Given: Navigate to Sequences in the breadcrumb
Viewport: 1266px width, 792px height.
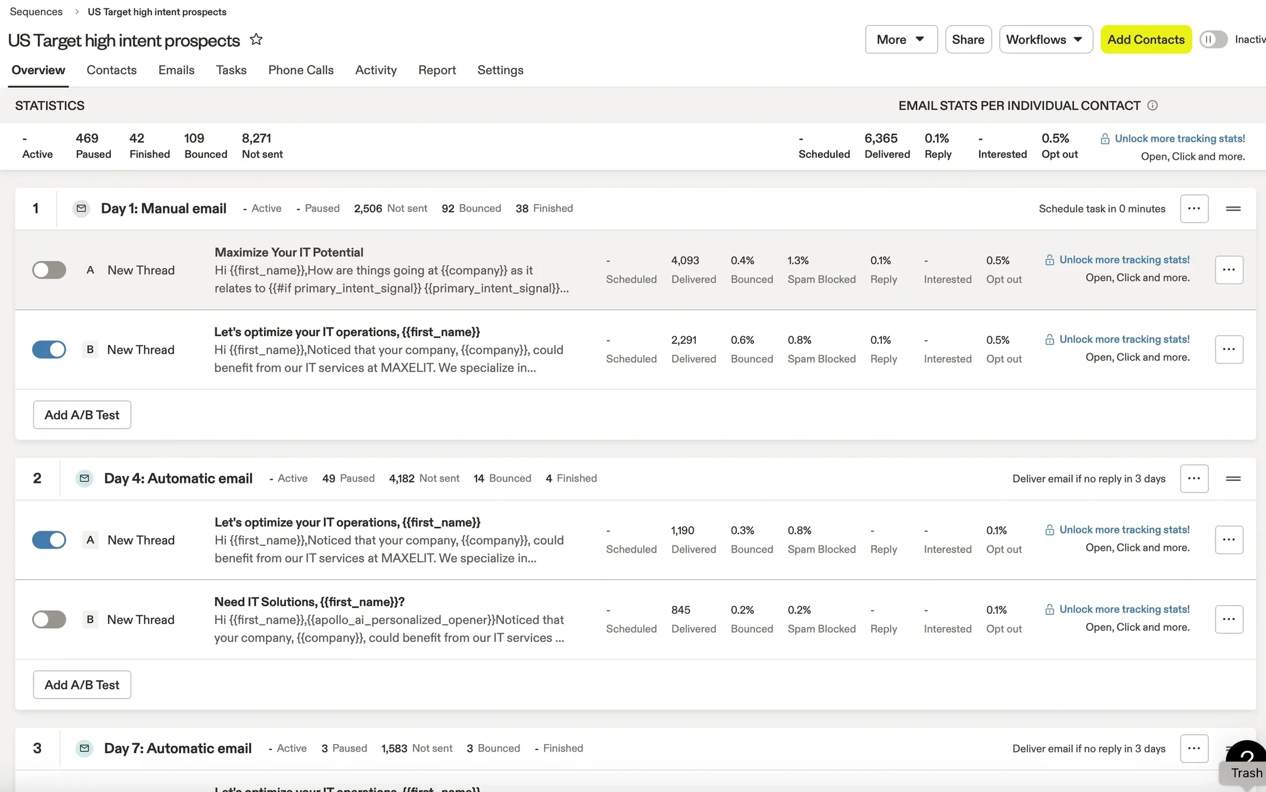Looking at the screenshot, I should [36, 11].
